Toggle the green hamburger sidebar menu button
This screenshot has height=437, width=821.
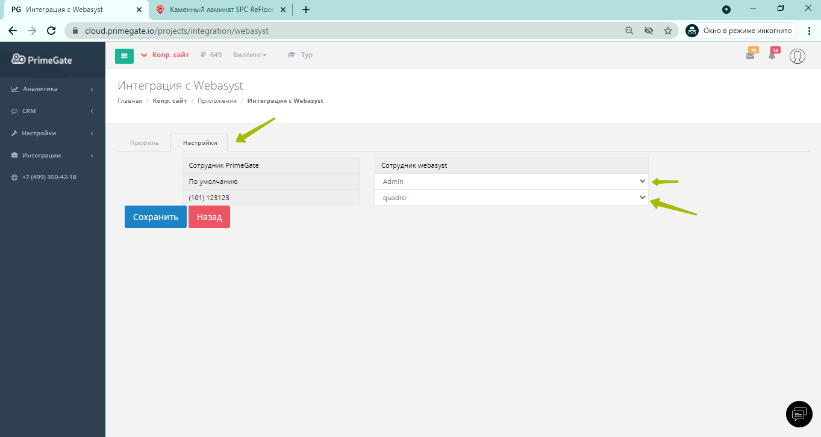point(124,56)
